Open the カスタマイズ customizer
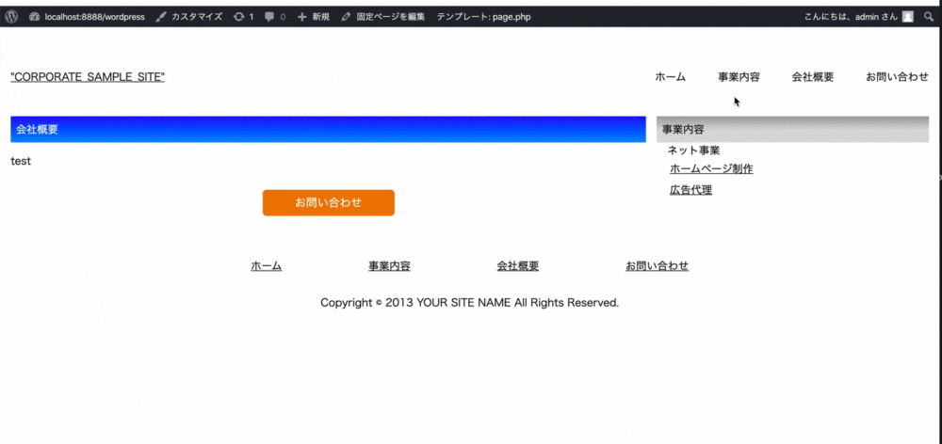The height and width of the screenshot is (444, 942). [188, 17]
